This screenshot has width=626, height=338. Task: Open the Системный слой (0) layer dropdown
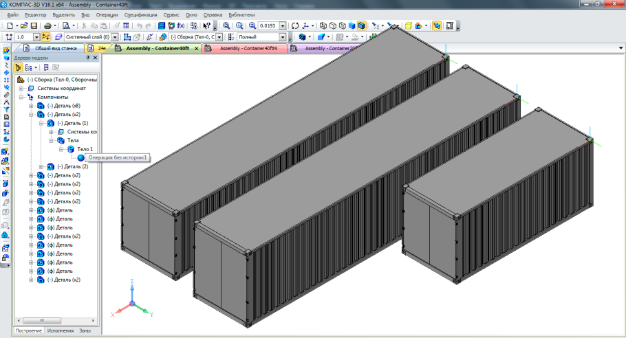[115, 37]
